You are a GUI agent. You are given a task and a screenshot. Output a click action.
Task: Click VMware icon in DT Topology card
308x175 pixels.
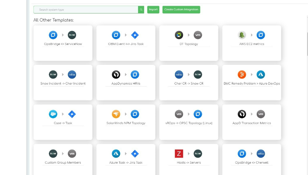[198, 35]
